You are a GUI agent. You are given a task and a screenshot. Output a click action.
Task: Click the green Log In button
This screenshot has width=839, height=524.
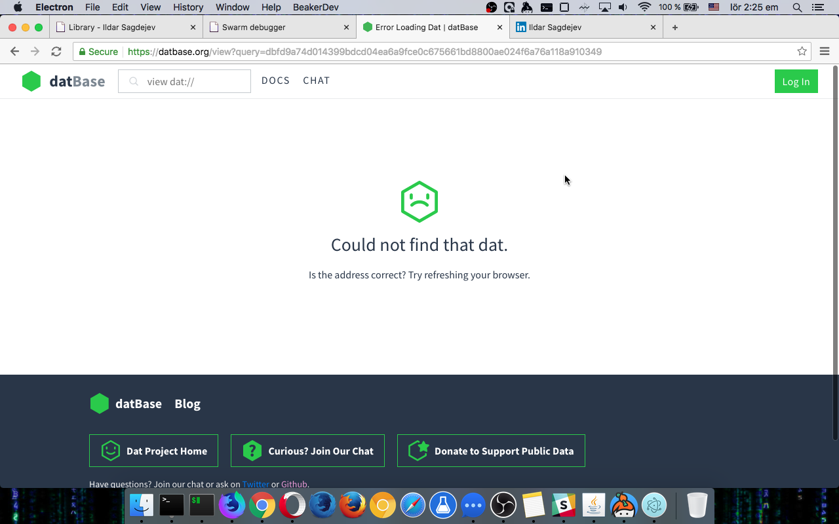pos(796,81)
